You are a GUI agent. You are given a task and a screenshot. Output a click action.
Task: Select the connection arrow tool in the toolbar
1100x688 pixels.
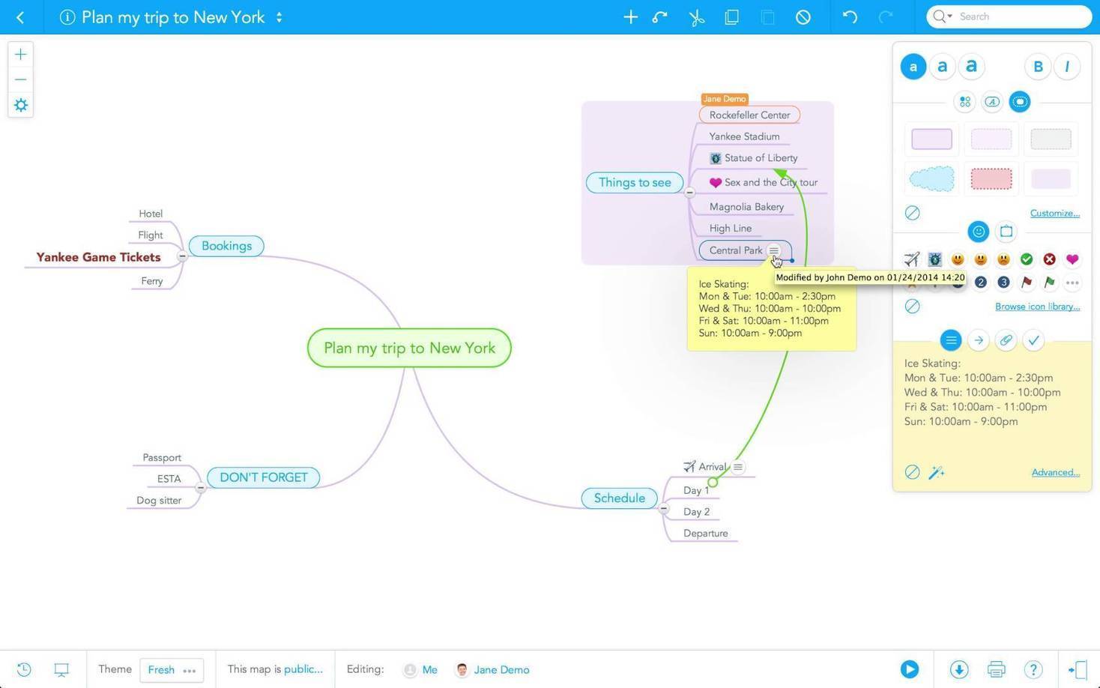[659, 16]
